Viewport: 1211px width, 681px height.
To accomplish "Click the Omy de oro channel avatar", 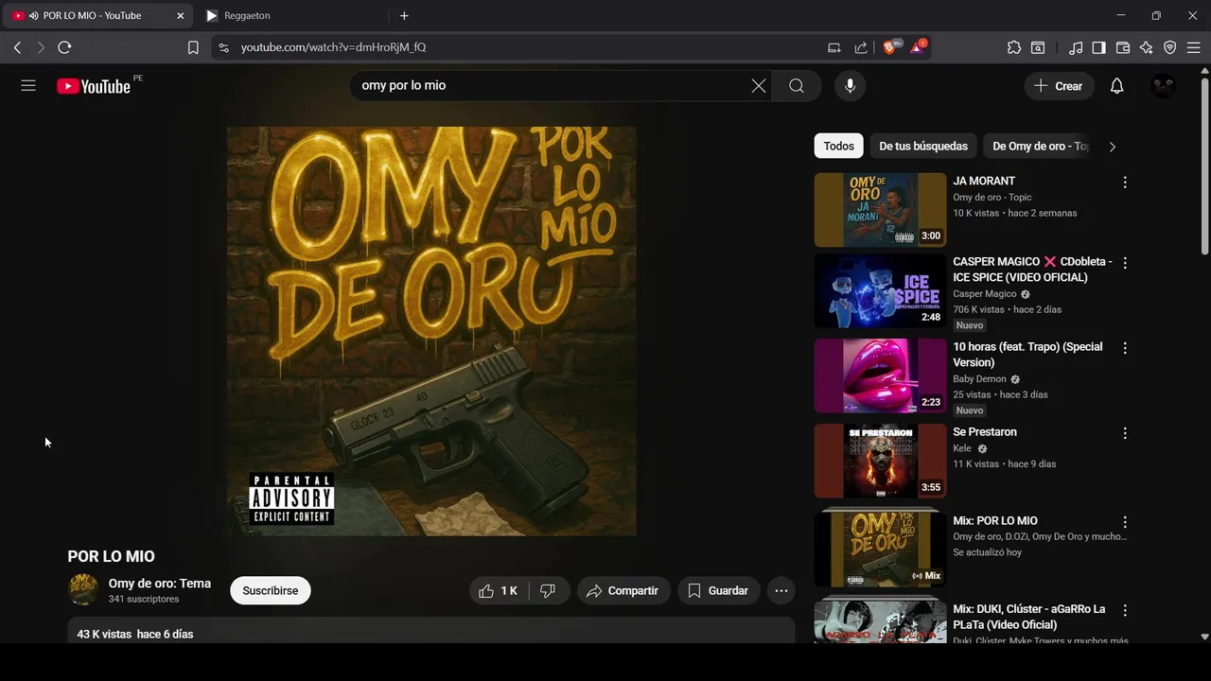I will pos(83,590).
